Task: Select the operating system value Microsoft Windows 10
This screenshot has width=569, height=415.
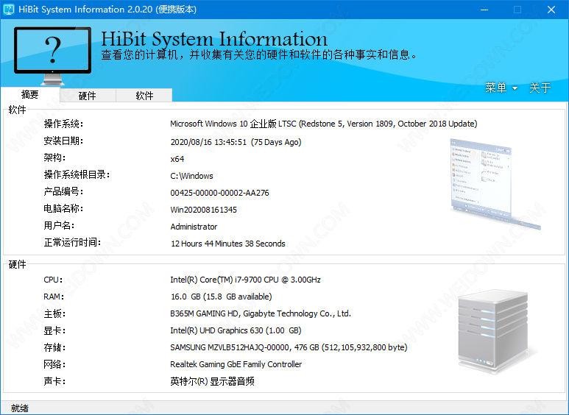Action: tap(323, 124)
